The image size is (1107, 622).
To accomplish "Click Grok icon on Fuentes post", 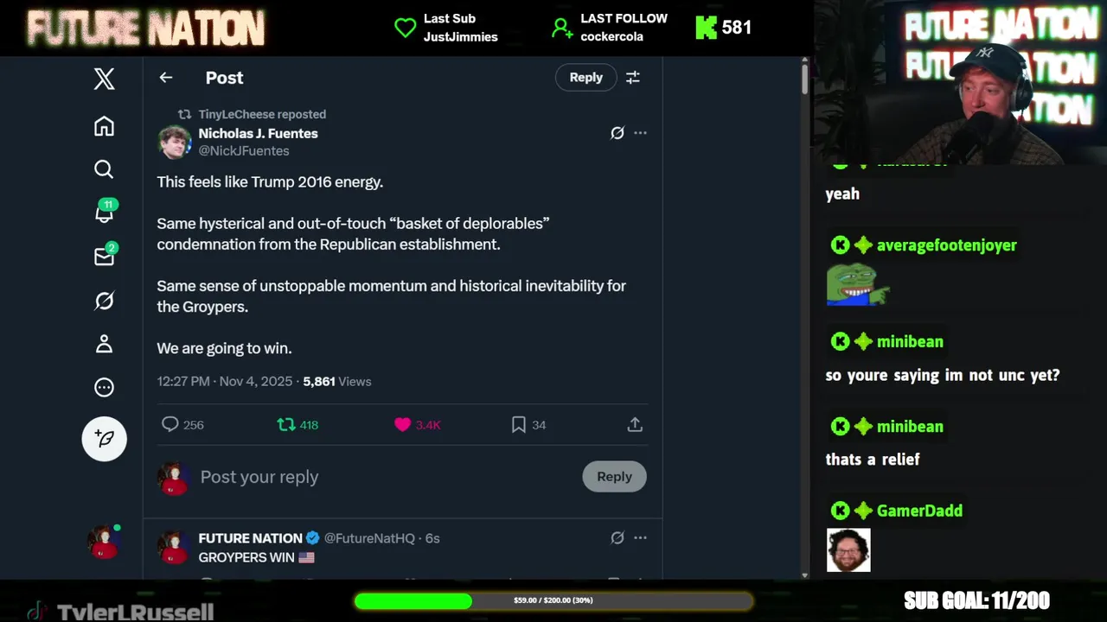I will [617, 133].
